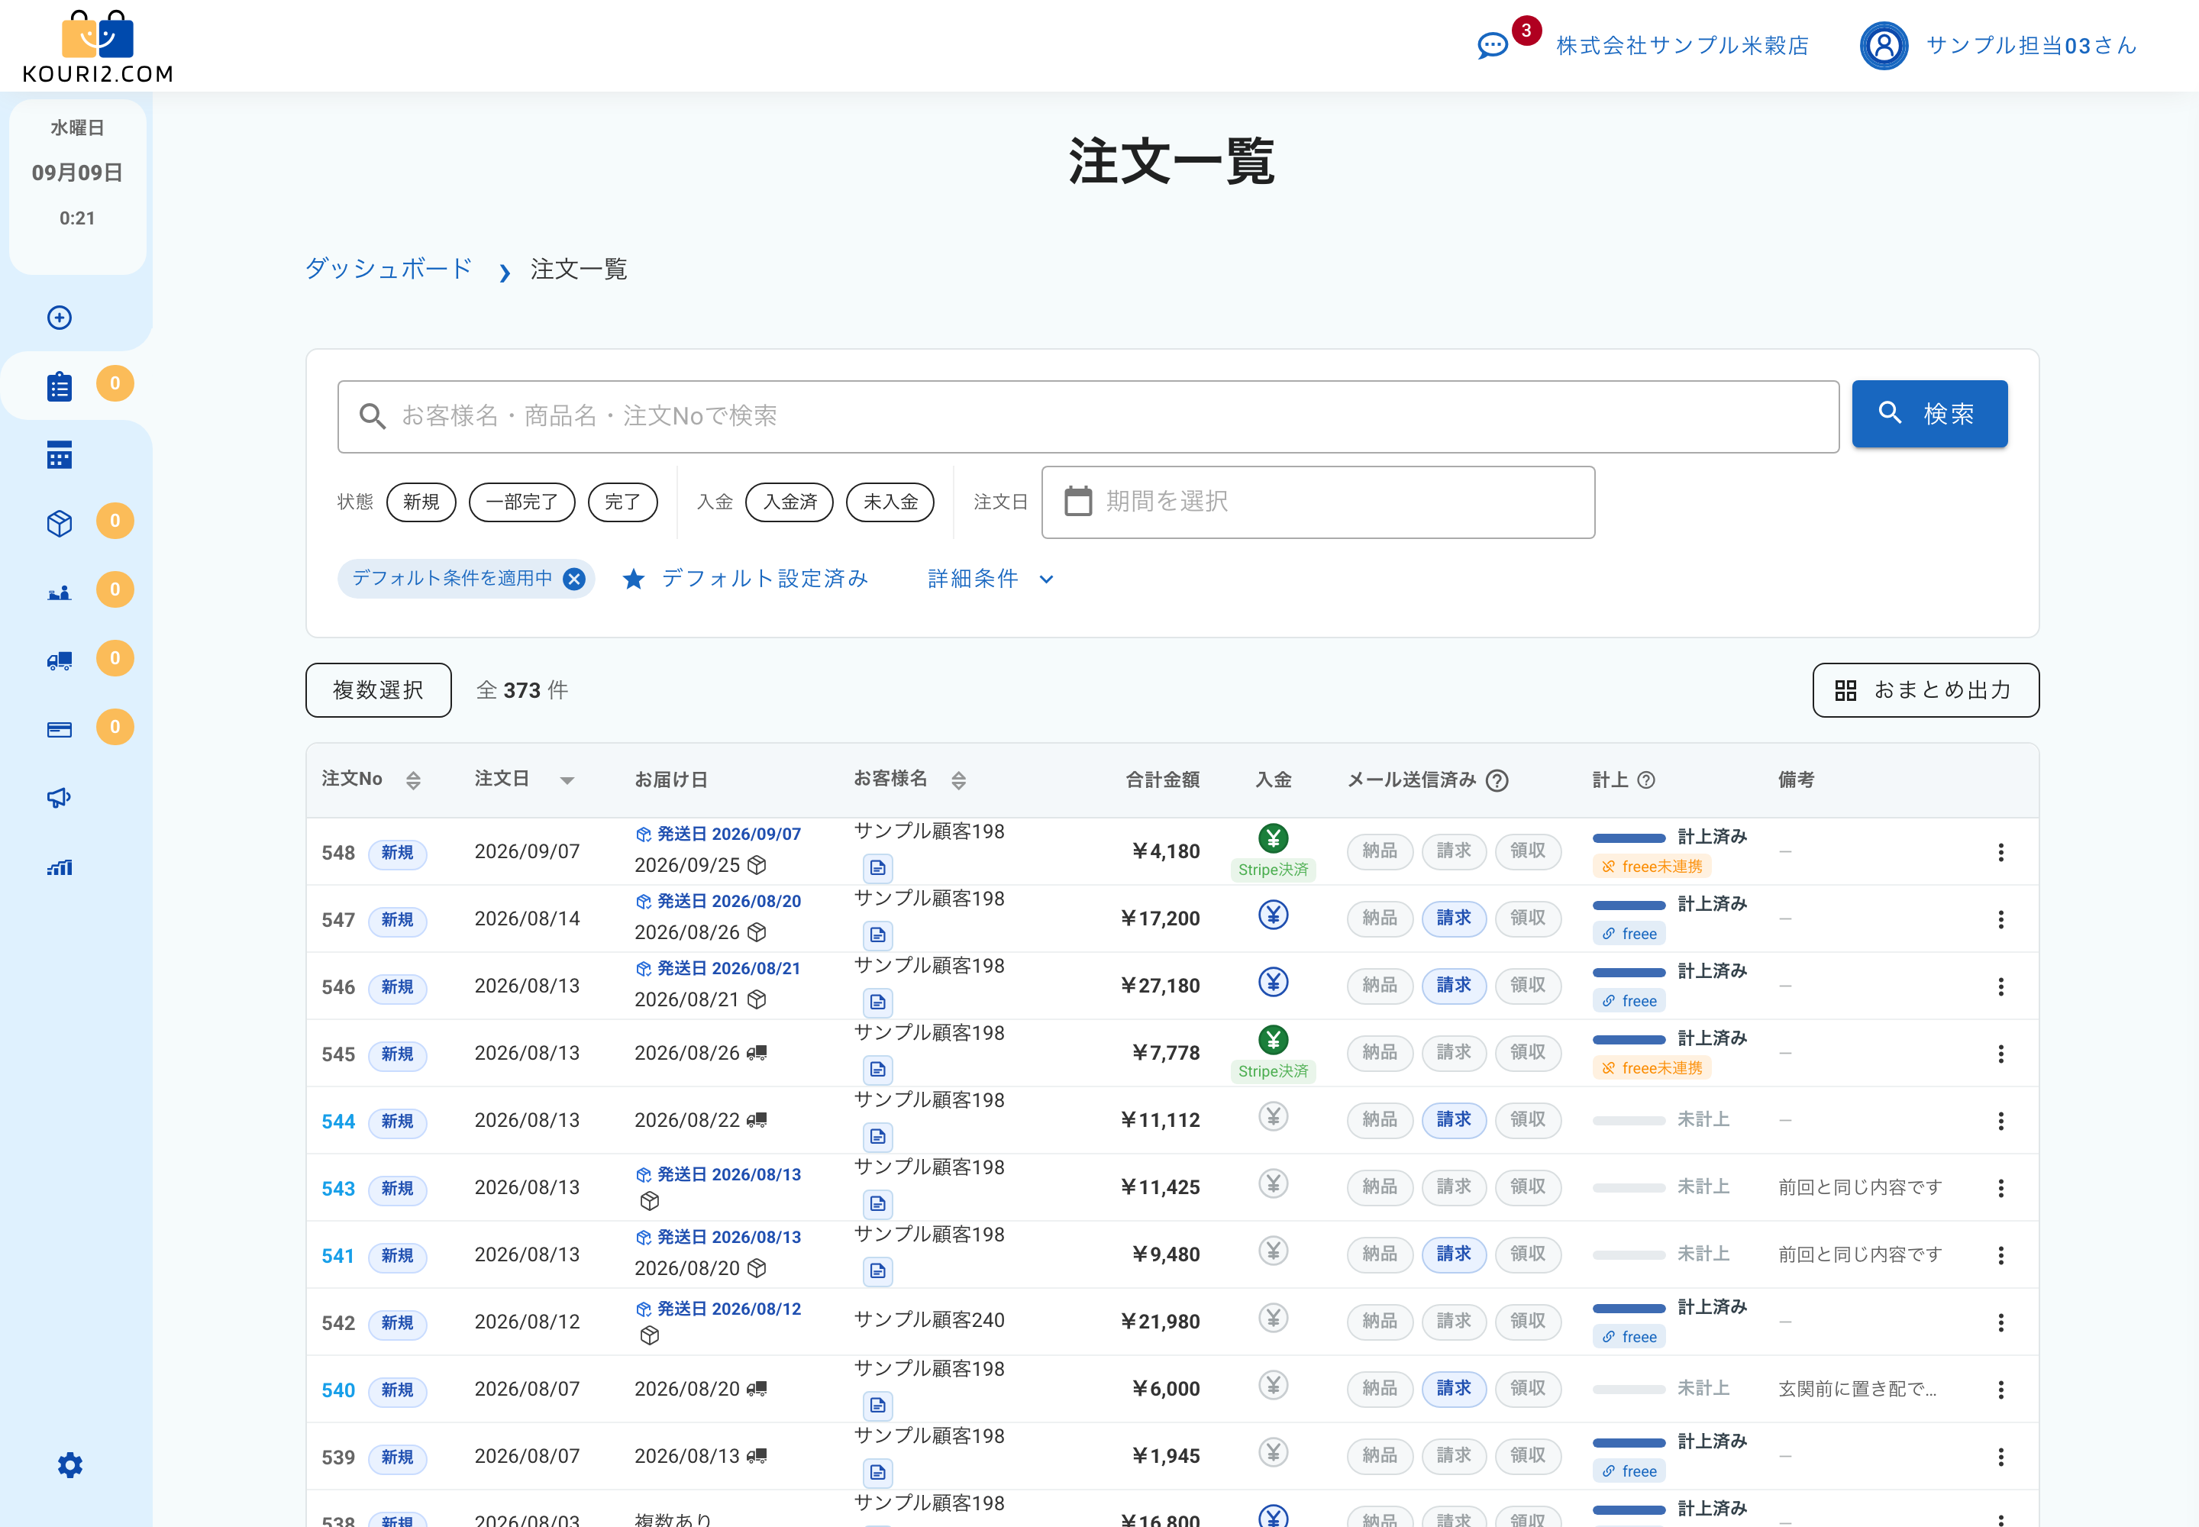Viewport: 2199px width, 1527px height.
Task: Toggle the 新規 status filter chip
Action: point(421,502)
